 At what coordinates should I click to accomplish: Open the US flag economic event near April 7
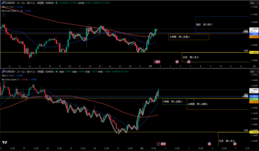click(189, 62)
